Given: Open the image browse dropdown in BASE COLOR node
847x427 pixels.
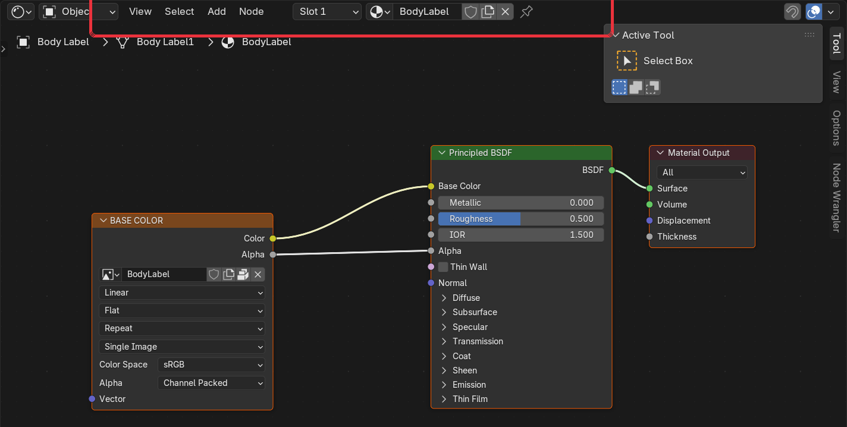Looking at the screenshot, I should click(111, 274).
